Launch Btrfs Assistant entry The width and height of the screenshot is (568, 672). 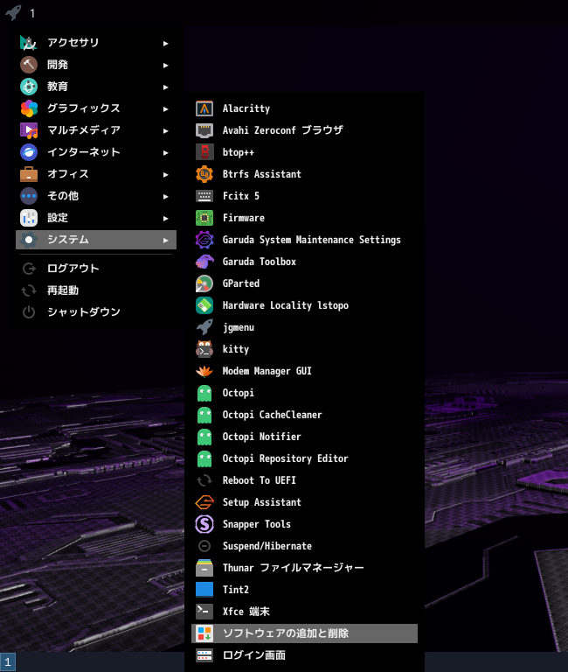pos(304,174)
